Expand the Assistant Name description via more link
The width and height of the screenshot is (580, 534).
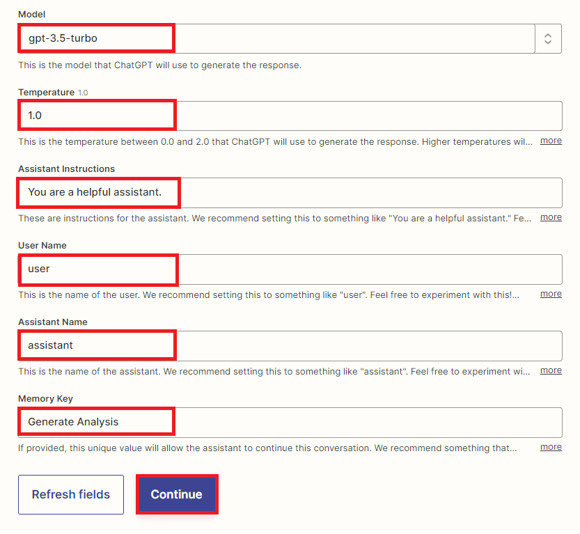(551, 370)
